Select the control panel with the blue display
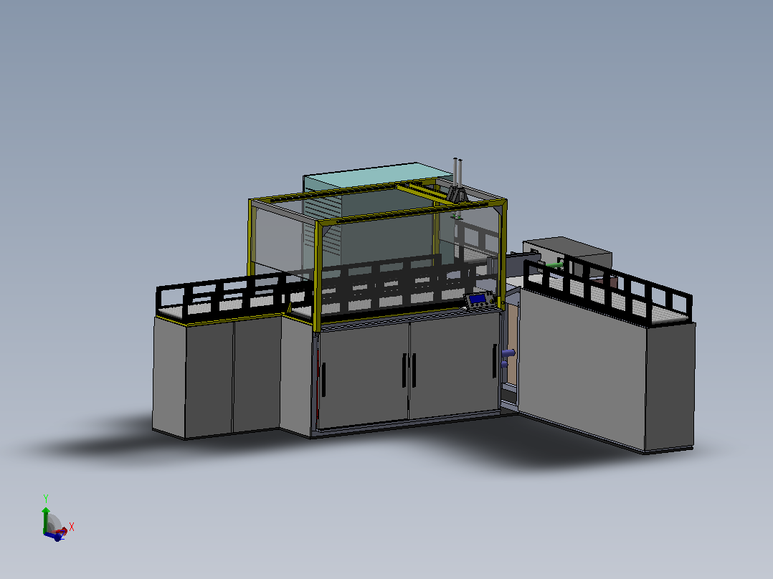Screen dimensions: 773x579 (480, 300)
